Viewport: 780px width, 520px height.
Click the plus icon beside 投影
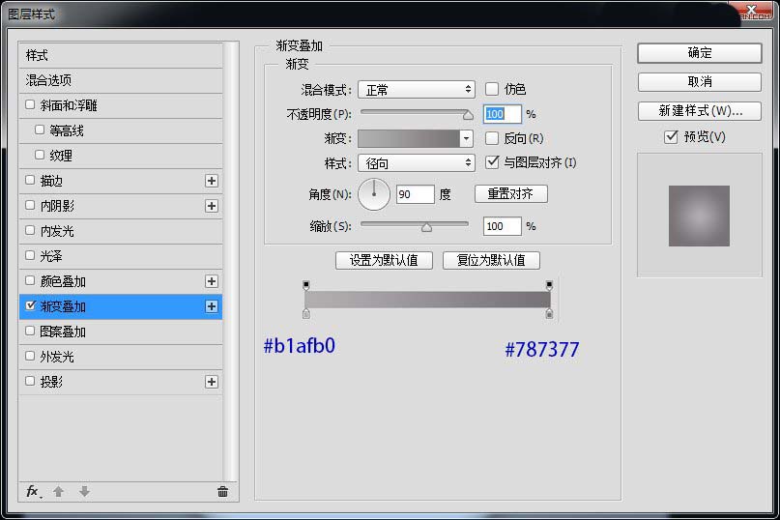coord(212,382)
